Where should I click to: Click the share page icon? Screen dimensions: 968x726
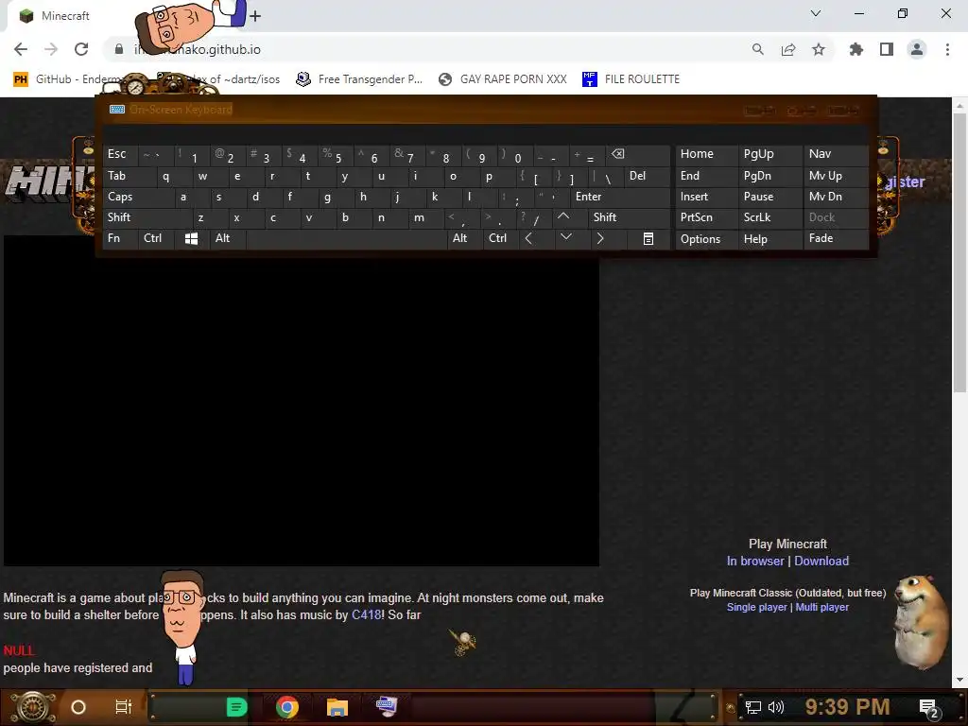[788, 49]
